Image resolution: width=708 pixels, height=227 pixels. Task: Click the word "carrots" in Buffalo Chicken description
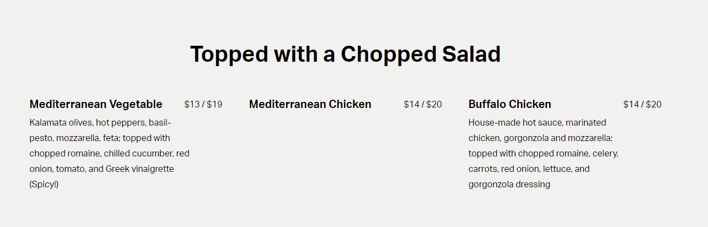coord(484,169)
